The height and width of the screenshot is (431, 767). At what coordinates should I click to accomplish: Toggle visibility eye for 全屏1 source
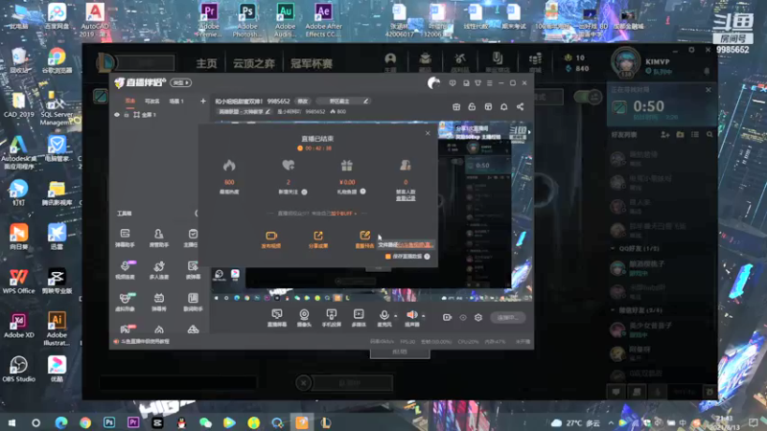[x=117, y=114]
